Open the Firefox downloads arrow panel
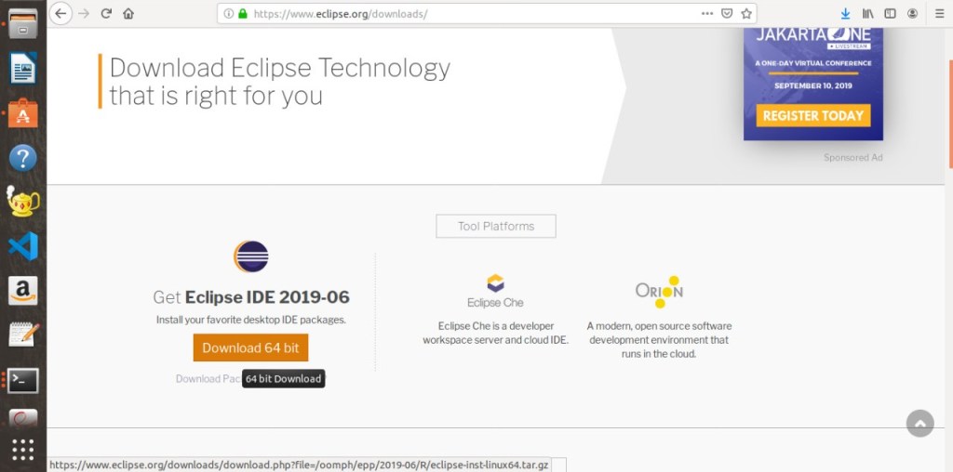This screenshot has height=472, width=953. click(846, 14)
